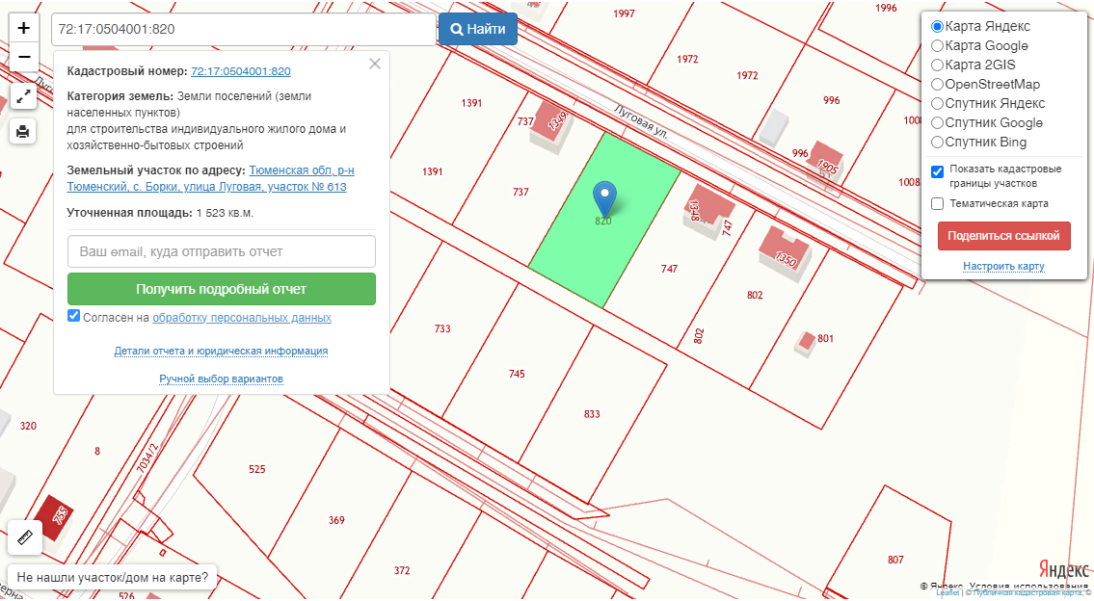The height and width of the screenshot is (601, 1094).
Task: Expand Настроить карту settings
Action: tap(1002, 266)
